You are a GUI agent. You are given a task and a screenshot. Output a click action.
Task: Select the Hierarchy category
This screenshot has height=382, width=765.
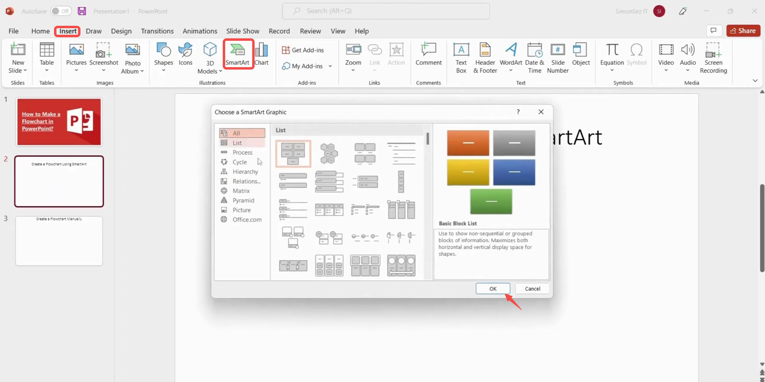click(242, 172)
